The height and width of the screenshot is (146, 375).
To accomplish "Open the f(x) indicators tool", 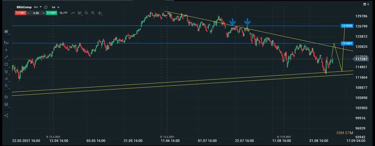I will (x=6, y=43).
